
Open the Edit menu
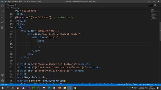[x=9, y=2]
